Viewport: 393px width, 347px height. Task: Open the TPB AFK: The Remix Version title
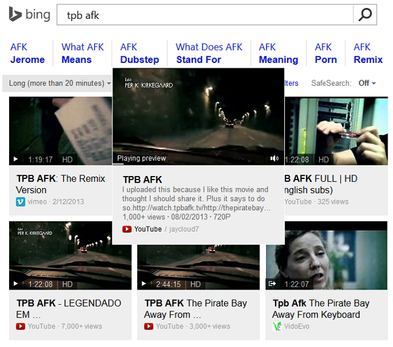coord(60,184)
